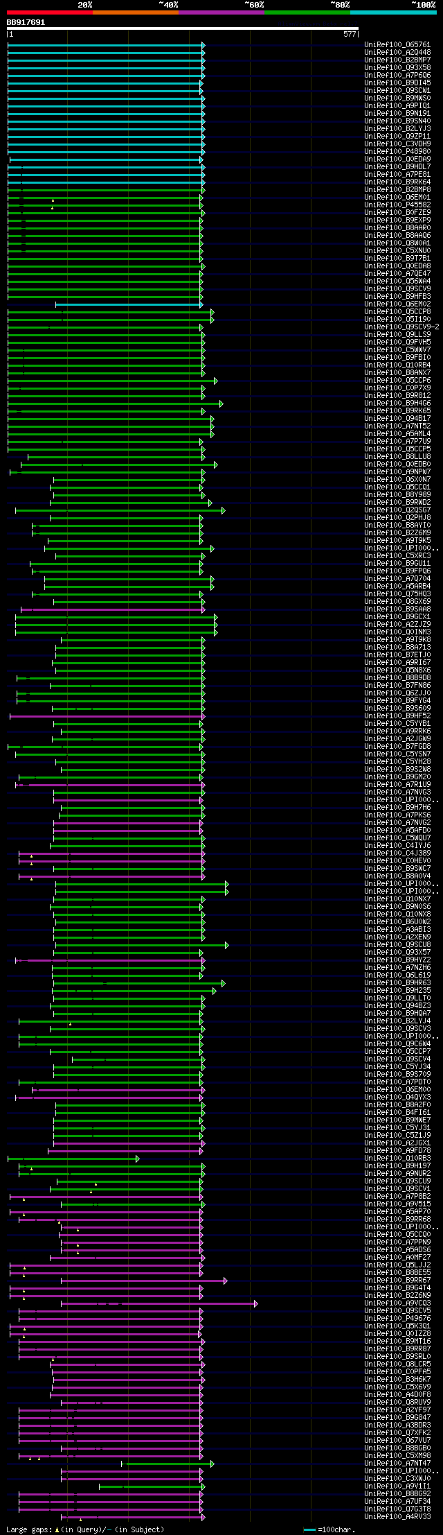The image size is (443, 1535).
Task: Select hit label UniRef100_B9SN40
Action: pos(397,121)
